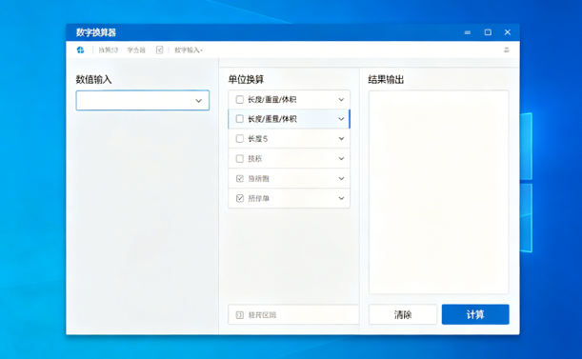Expand the fourth unit row chevron
The width and height of the screenshot is (582, 359).
pyautogui.click(x=341, y=159)
